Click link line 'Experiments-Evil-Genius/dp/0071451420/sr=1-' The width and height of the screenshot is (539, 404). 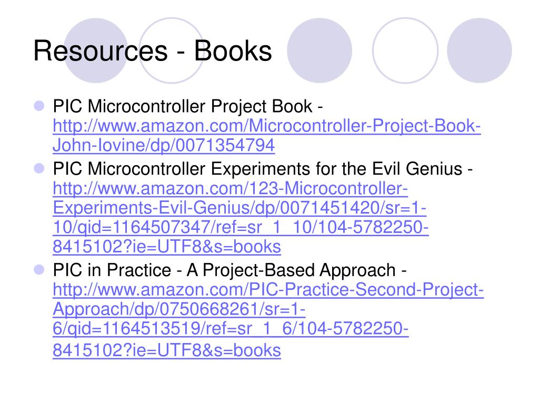click(239, 208)
